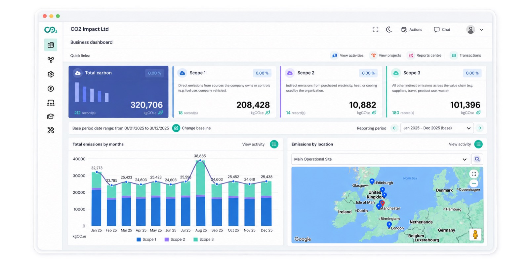Screen dimensions: 529x260
Task: Open the Chat panel
Action: coord(442,29)
